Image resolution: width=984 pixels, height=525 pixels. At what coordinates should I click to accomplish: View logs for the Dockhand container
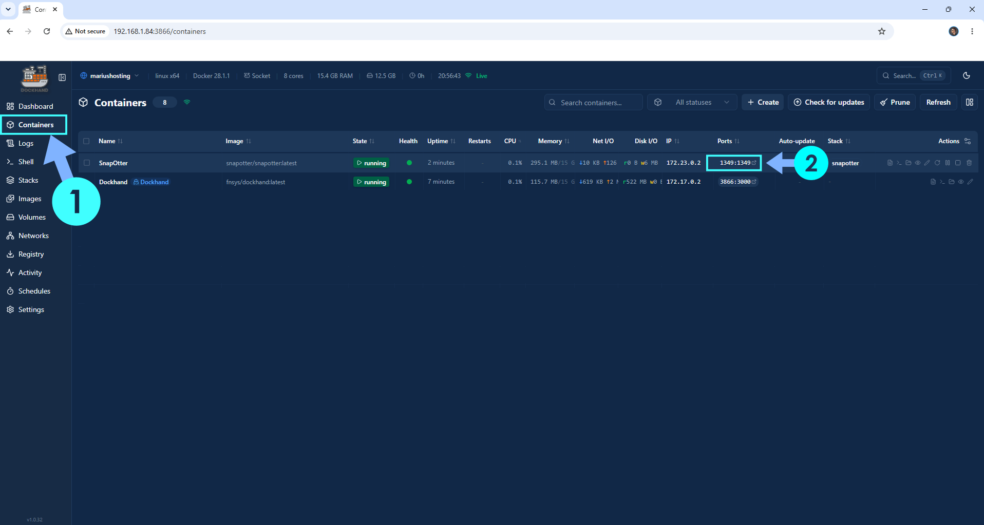[x=933, y=182]
